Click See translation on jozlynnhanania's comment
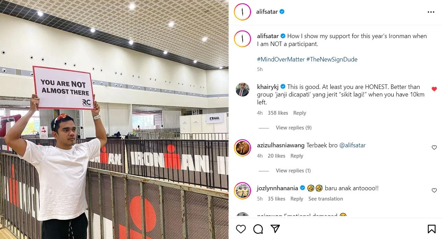The width and height of the screenshot is (442, 239). (326, 199)
